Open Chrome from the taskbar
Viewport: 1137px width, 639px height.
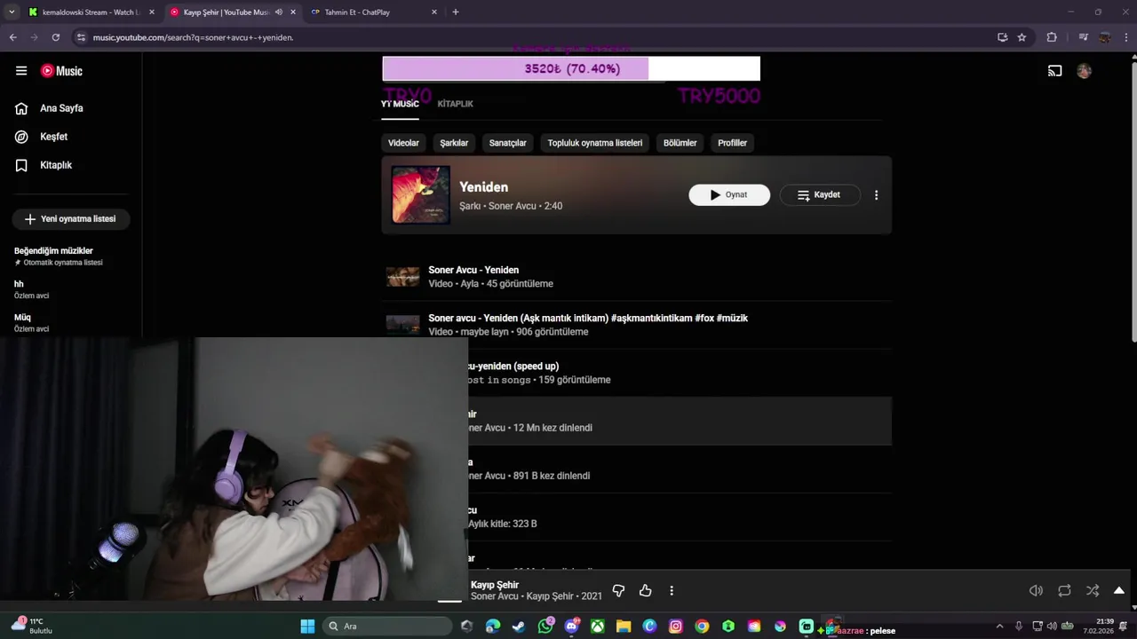pyautogui.click(x=702, y=627)
